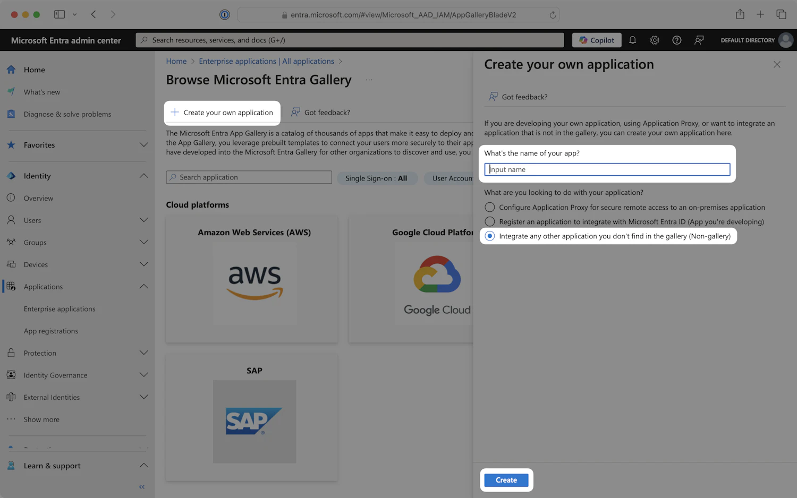Click the Learn & support person icon
Image resolution: width=797 pixels, height=498 pixels.
(x=11, y=466)
